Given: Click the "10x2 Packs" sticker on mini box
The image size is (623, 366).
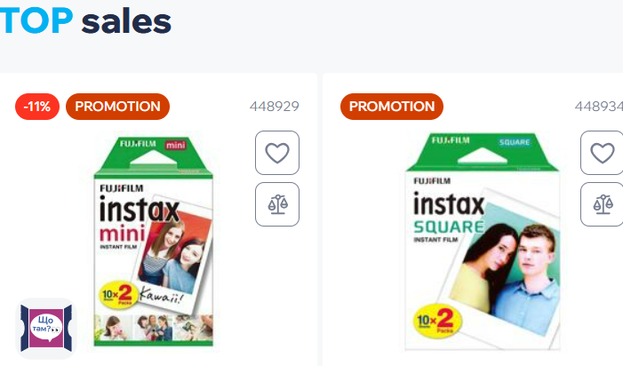Looking at the screenshot, I should (117, 293).
